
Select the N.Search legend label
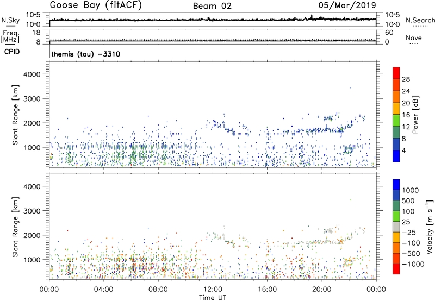pyautogui.click(x=420, y=20)
